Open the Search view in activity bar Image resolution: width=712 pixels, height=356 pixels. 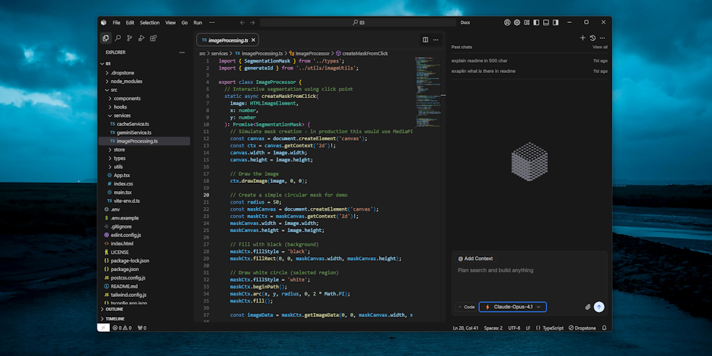click(x=118, y=39)
